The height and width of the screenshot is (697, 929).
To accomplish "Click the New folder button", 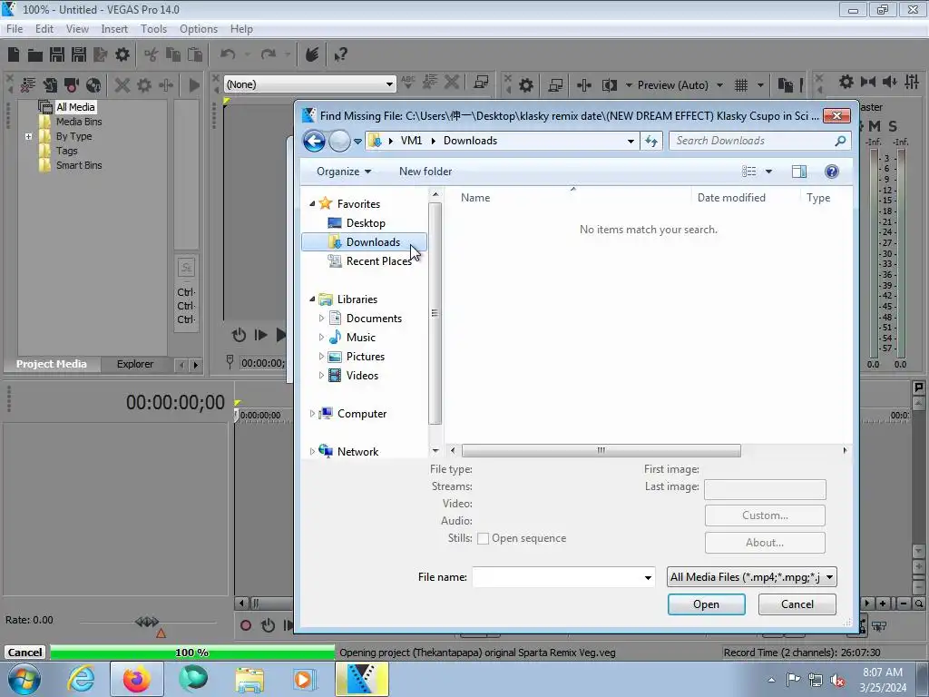I will tap(425, 172).
